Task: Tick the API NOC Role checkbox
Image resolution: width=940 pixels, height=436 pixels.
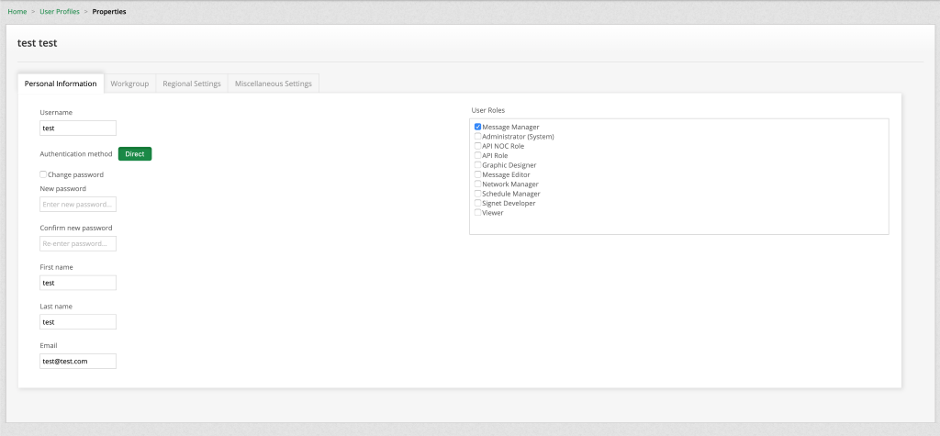Action: click(477, 146)
